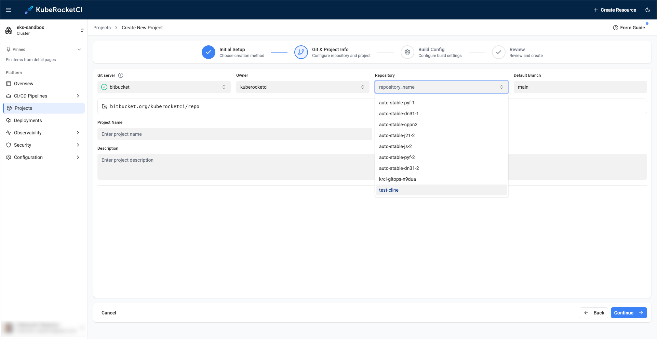Click the Back button
Image resolution: width=657 pixels, height=339 pixels.
click(x=594, y=313)
